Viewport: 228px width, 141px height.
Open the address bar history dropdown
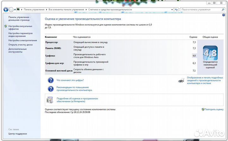172,9
